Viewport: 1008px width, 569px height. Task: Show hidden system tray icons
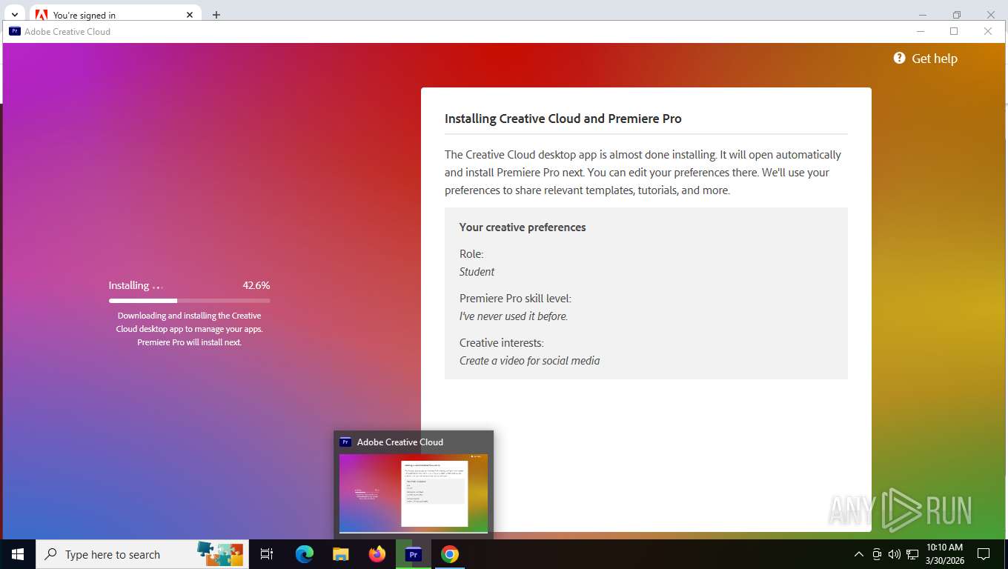[859, 554]
